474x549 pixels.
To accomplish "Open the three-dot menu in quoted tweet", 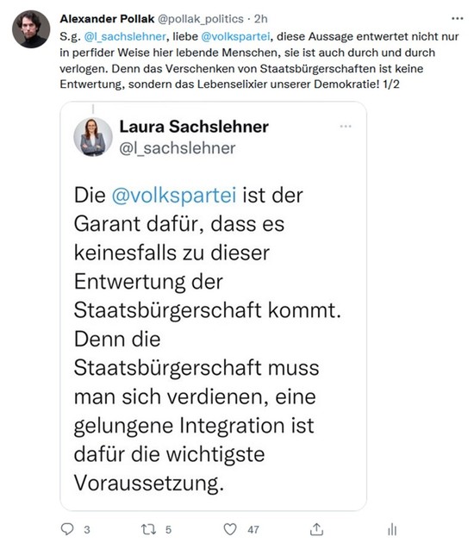I will pos(346,127).
